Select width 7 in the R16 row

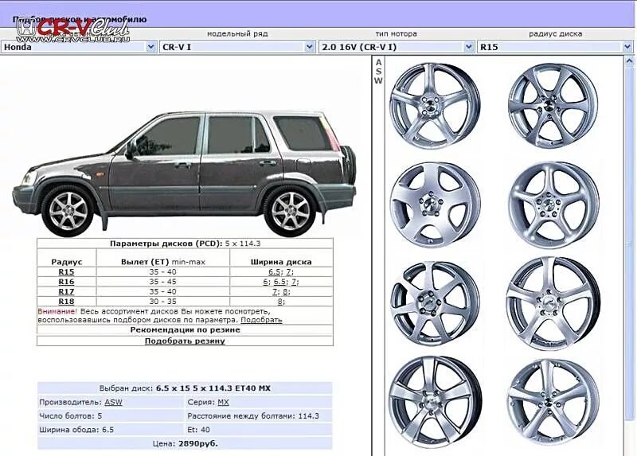coord(294,282)
